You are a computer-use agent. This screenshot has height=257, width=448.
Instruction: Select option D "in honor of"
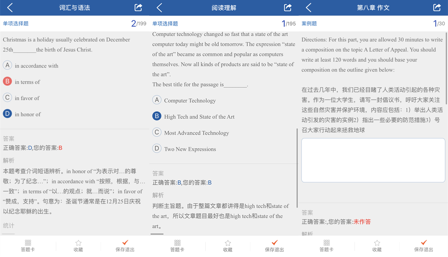(x=22, y=114)
